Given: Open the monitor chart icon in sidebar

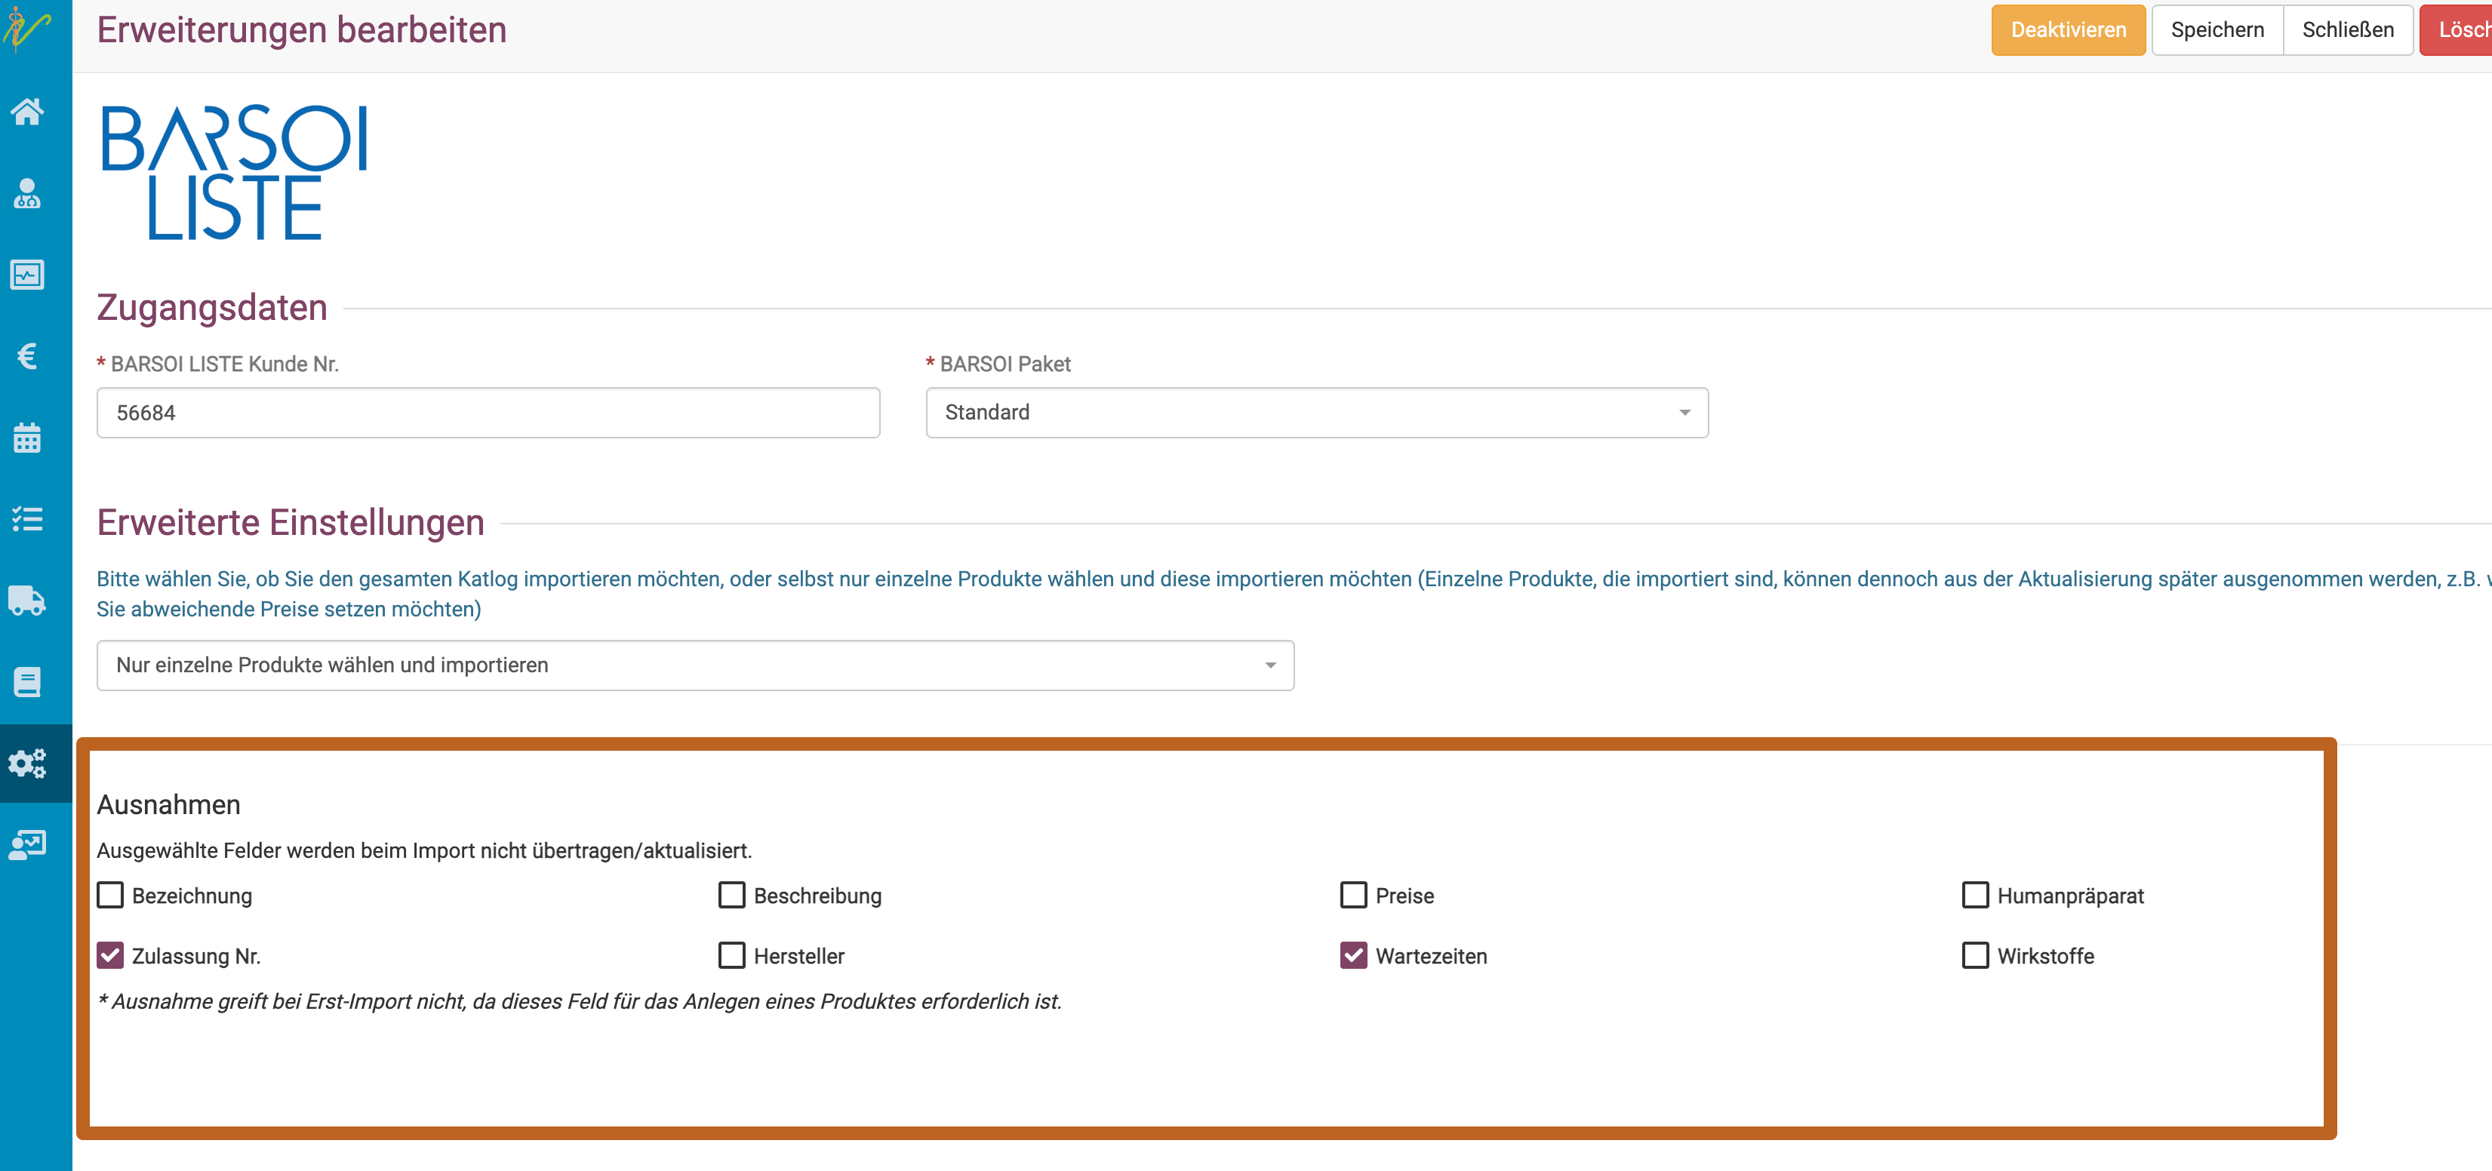Looking at the screenshot, I should pos(27,275).
